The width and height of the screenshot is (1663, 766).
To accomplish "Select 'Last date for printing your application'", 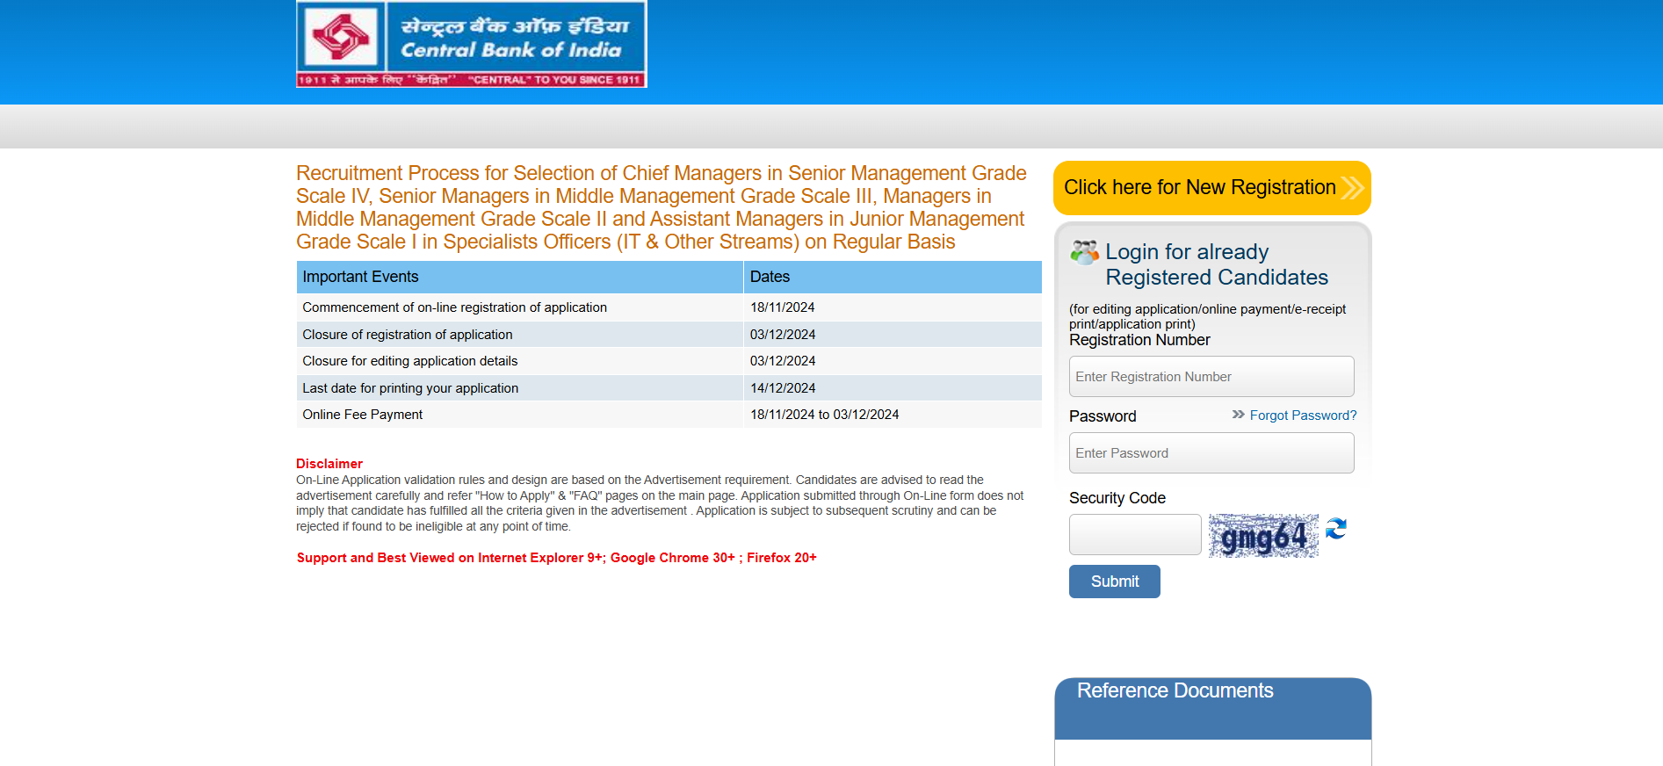I will tap(410, 388).
